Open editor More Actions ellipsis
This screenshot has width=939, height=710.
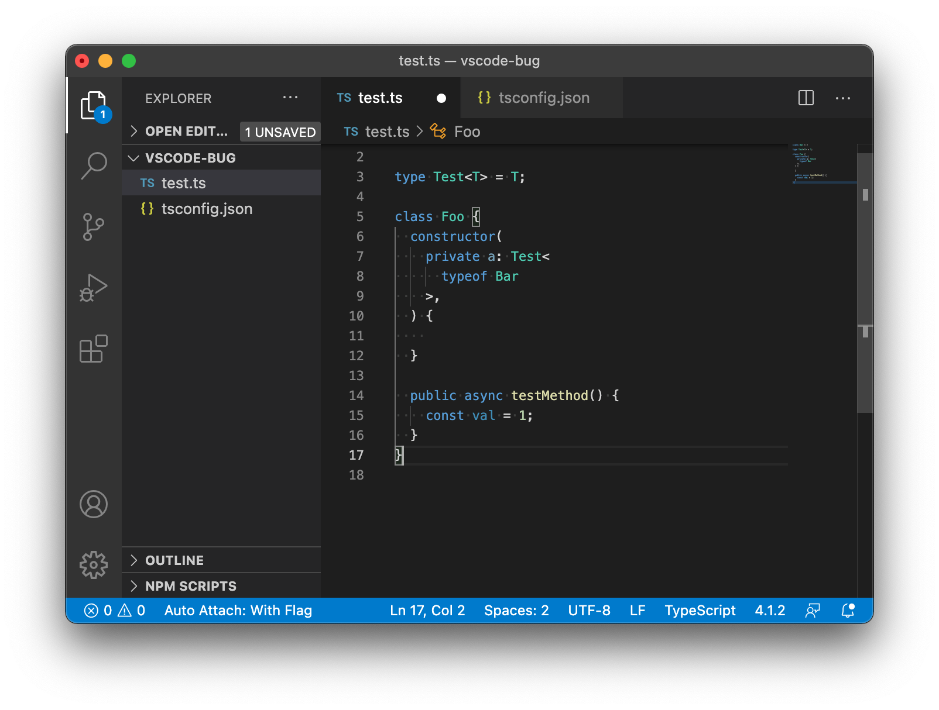click(843, 98)
